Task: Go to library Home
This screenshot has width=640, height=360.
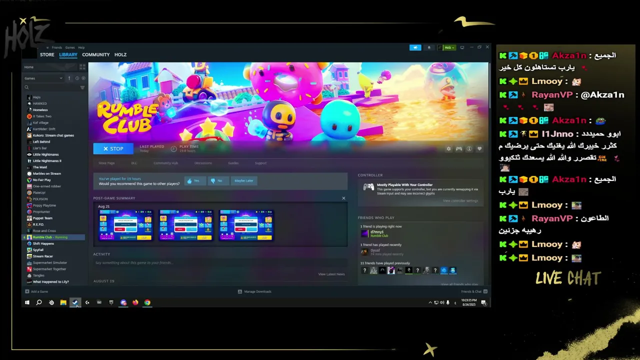Action: click(x=50, y=67)
